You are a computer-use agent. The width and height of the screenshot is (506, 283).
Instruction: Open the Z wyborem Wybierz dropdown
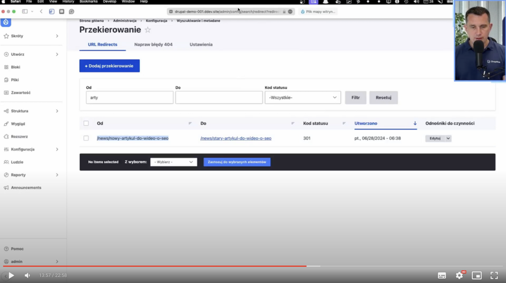click(173, 162)
